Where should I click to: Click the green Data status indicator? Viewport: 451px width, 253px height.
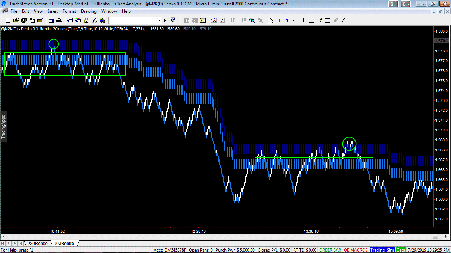(x=401, y=250)
